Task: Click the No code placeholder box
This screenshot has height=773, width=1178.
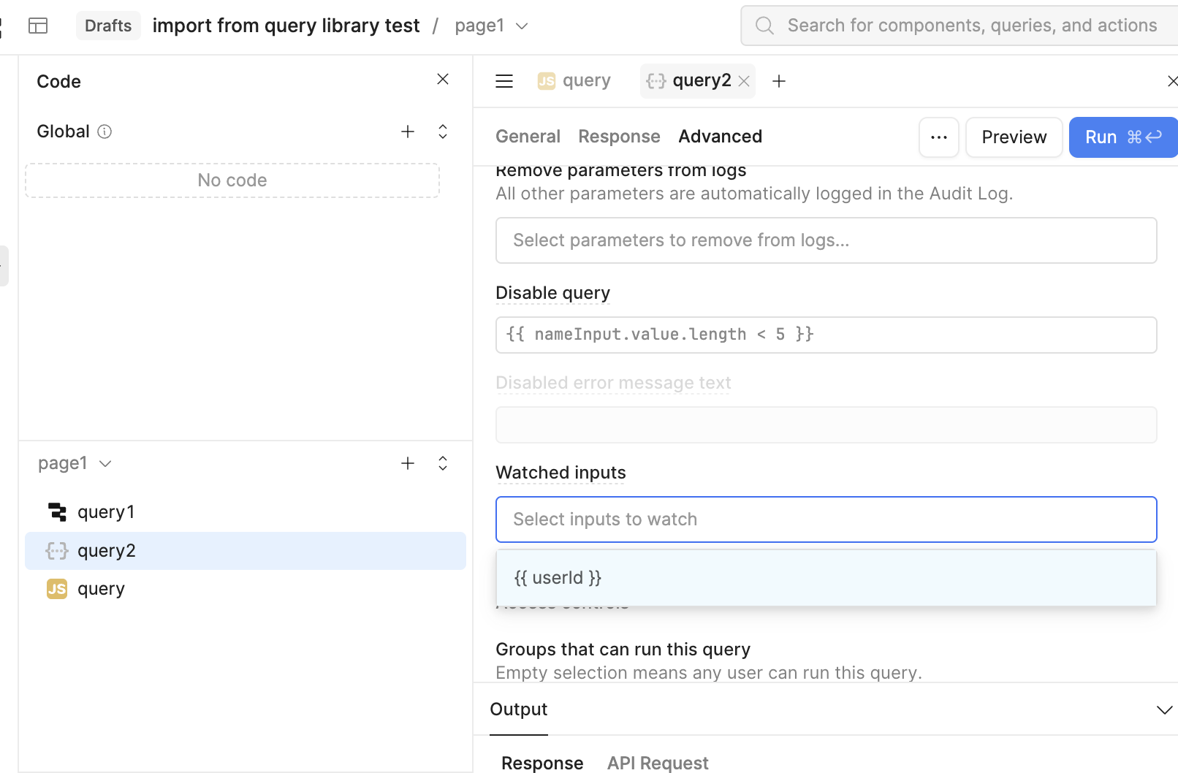Action: [x=232, y=180]
